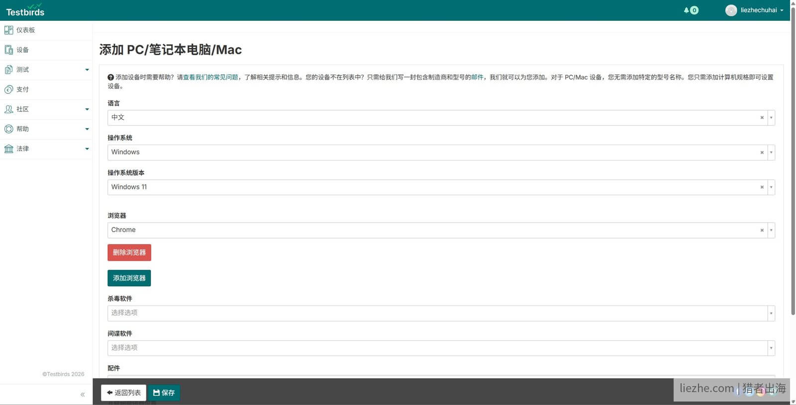Click the 支付 payment icon

pos(8,89)
